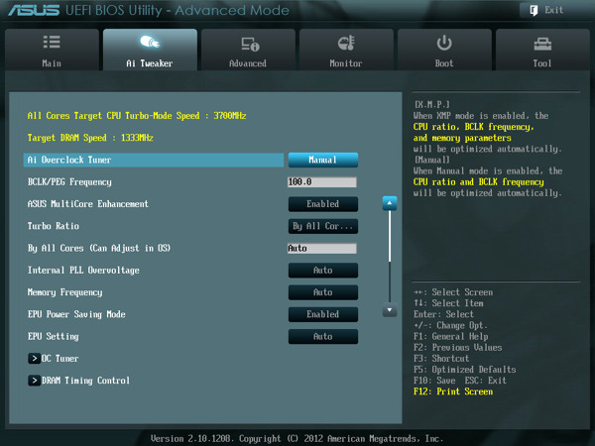Click the Boot tab power icon
Viewport: 595px width, 446px height.
point(444,43)
